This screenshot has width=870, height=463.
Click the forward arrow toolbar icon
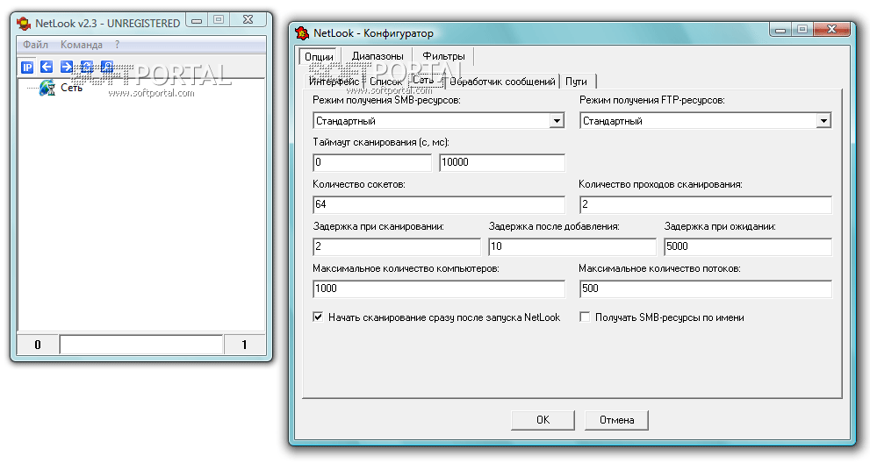pos(67,68)
